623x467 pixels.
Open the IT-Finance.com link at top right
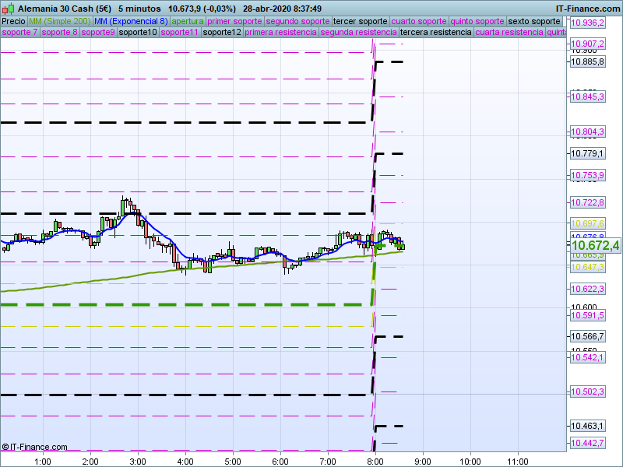click(589, 8)
